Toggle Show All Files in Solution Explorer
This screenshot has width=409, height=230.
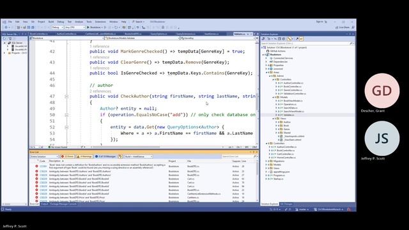click(284, 38)
